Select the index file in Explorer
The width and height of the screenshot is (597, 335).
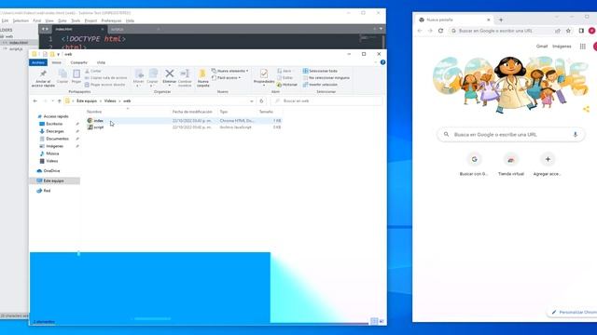184,121
